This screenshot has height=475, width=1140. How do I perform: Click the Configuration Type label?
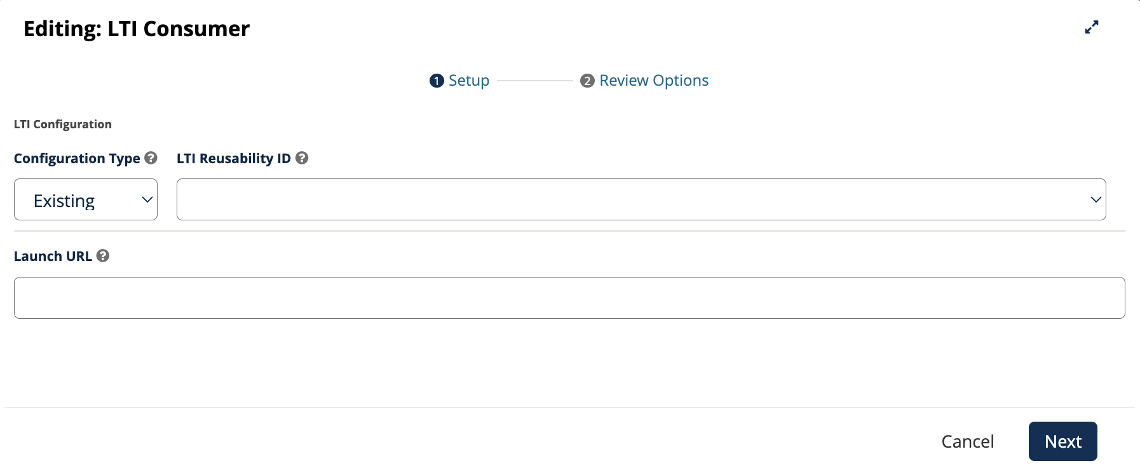point(77,158)
